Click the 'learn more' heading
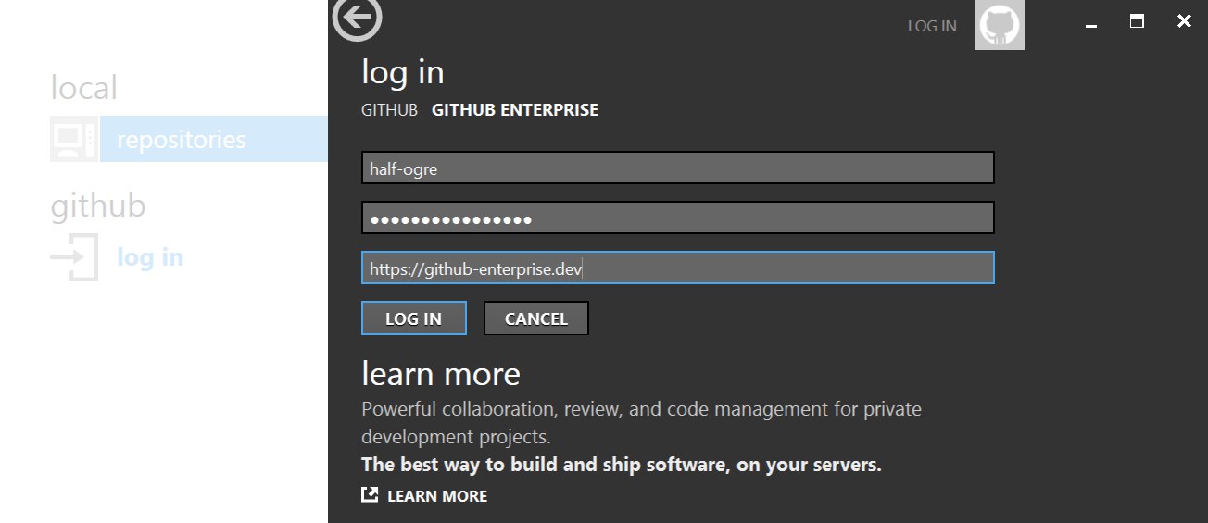Viewport: 1208px width, 523px height. point(441,374)
